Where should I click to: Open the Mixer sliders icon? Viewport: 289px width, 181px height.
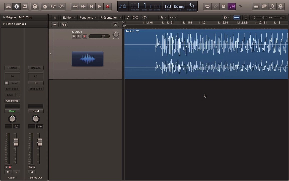[53, 7]
